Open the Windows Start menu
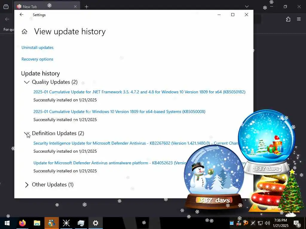This screenshot has width=306, height=229. pos(7,223)
